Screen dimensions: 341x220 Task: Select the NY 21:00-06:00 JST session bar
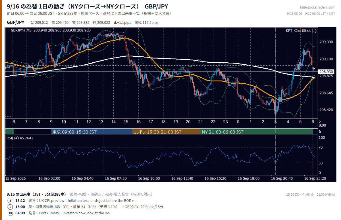(x=257, y=132)
